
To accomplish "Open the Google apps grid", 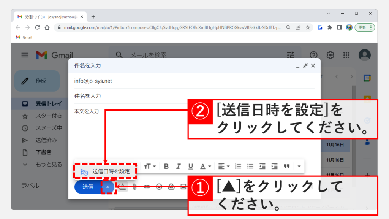I will click(x=346, y=55).
